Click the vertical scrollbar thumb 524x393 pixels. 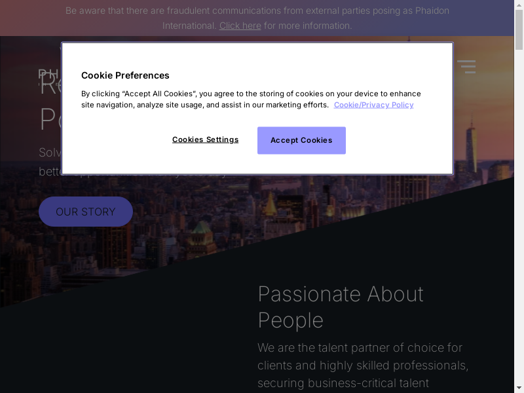tap(519, 29)
